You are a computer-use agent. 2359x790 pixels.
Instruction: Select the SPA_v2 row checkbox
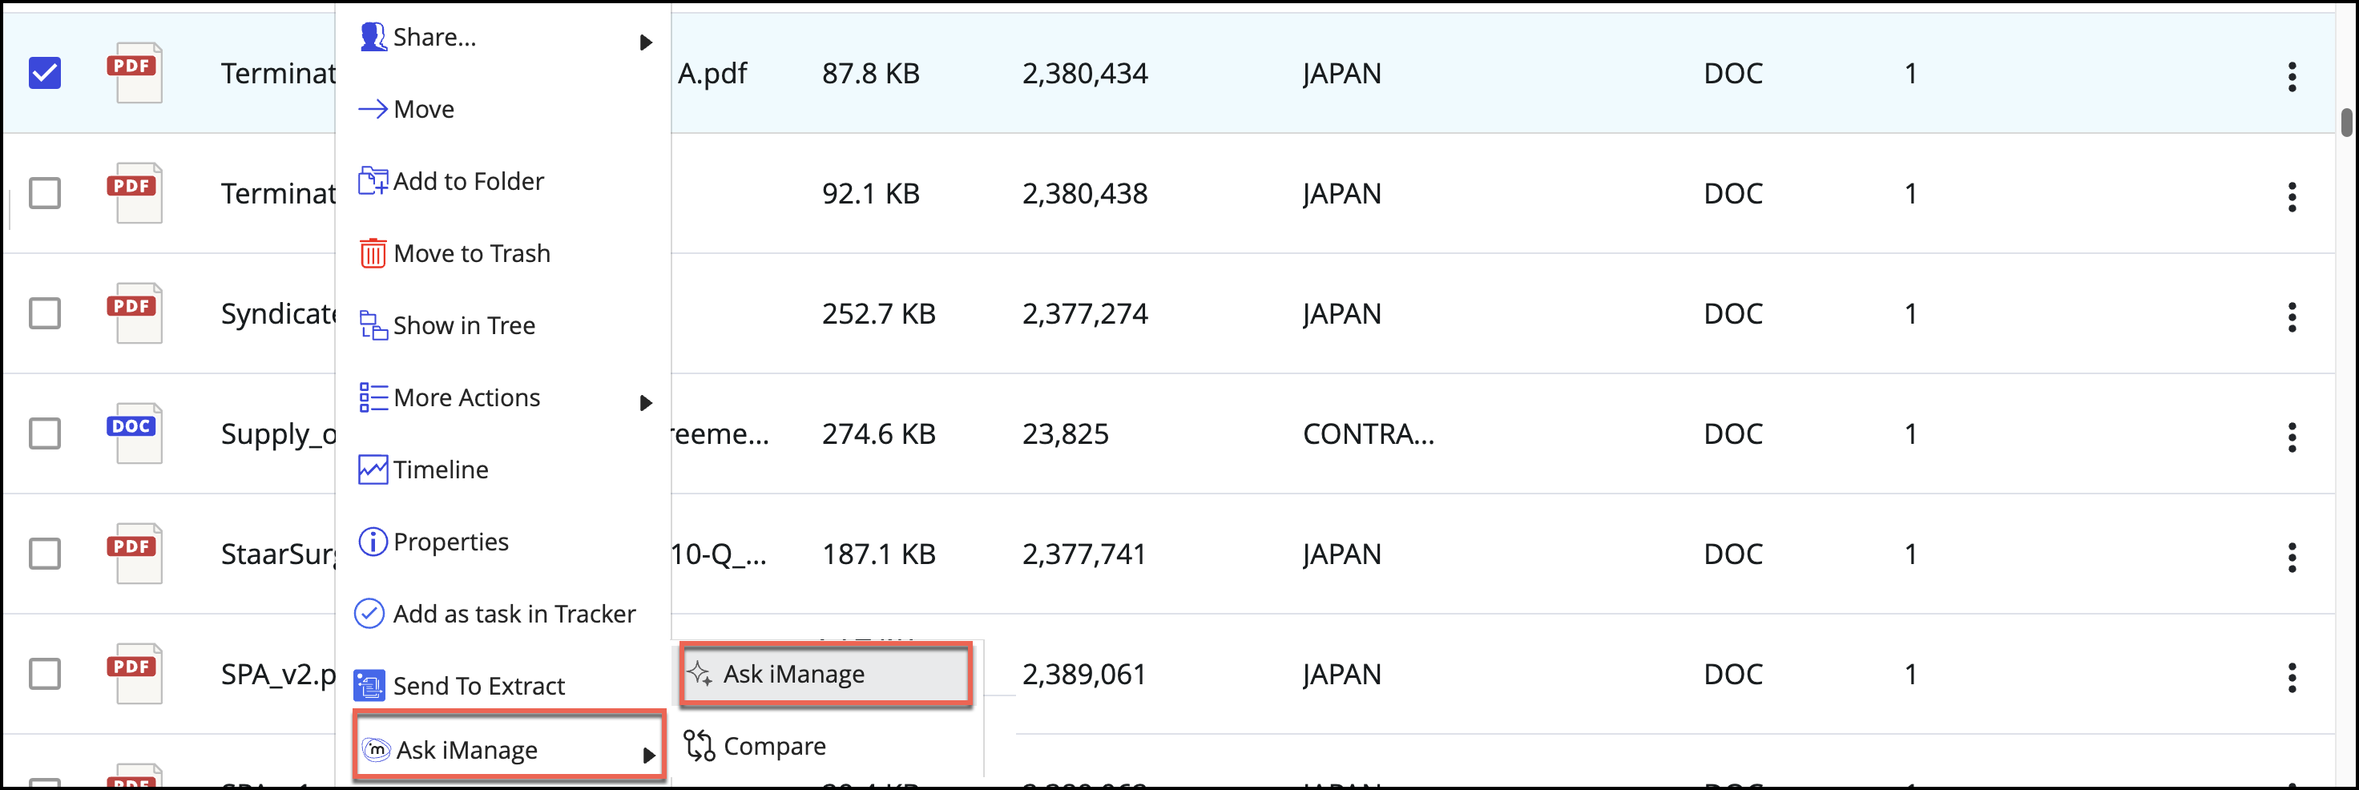click(x=45, y=674)
